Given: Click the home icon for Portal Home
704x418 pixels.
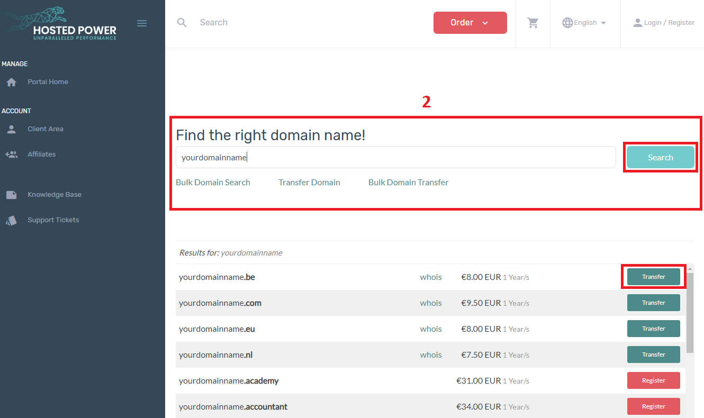Looking at the screenshot, I should tap(12, 83).
